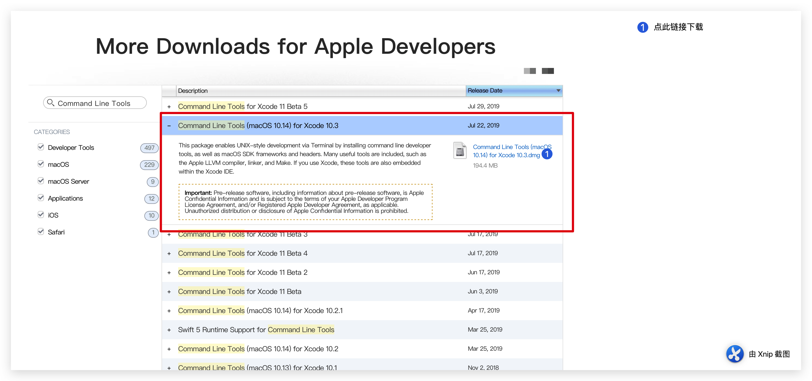Switch to the left grid view icon
This screenshot has height=381, width=812.
click(x=530, y=71)
